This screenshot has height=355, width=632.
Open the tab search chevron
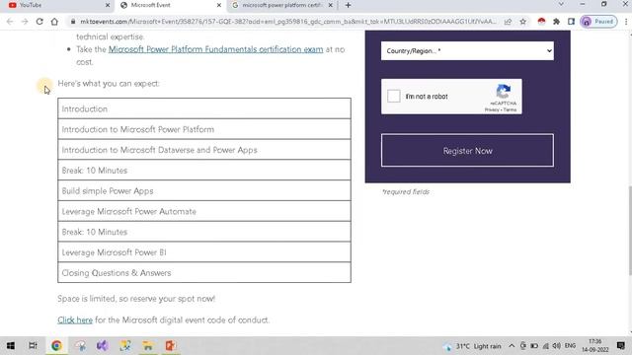click(x=561, y=4)
